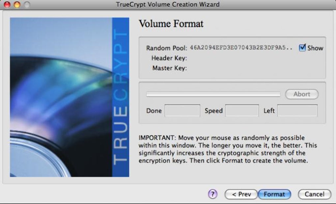Click the TrueCrypt disc banner image
The image size is (336, 204).
tap(70, 97)
